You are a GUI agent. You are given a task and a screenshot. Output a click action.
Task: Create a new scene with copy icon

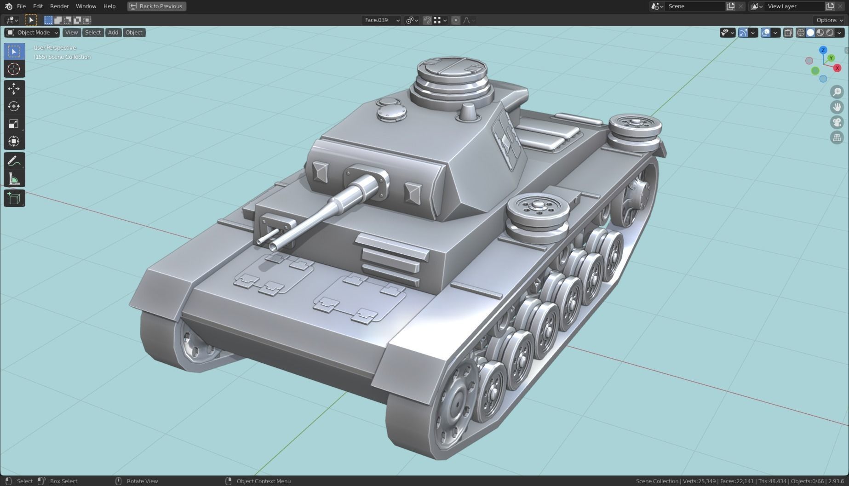730,6
